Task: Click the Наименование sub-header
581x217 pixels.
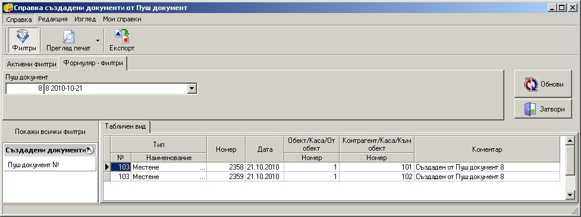Action: coord(169,158)
